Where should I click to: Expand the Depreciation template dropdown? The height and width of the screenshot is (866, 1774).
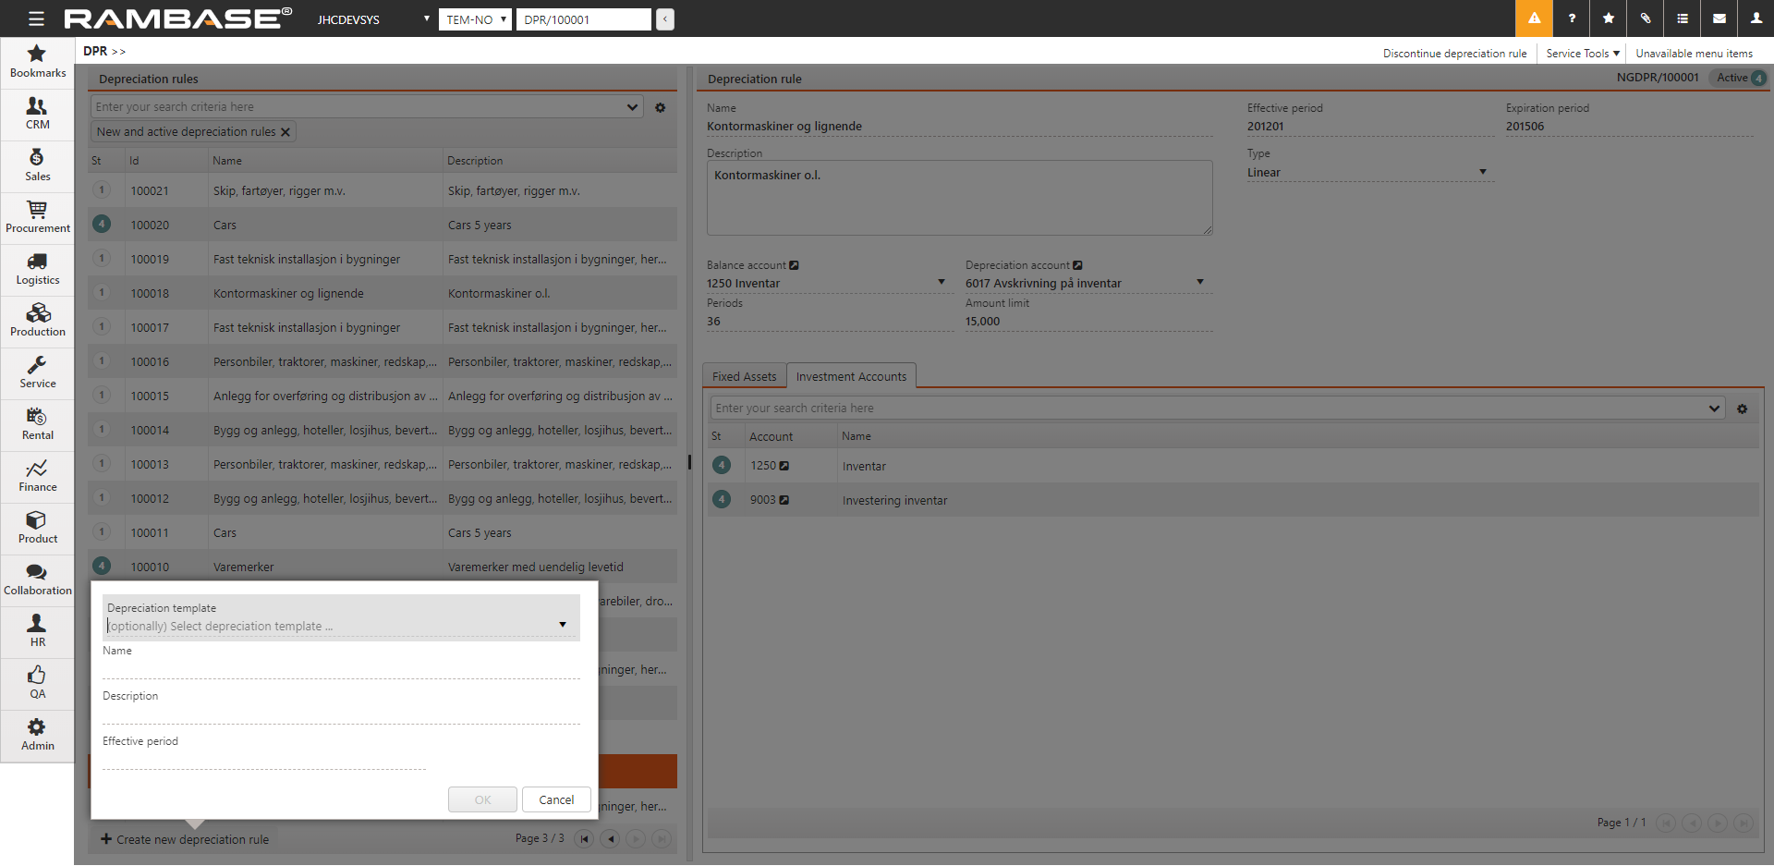pos(562,626)
